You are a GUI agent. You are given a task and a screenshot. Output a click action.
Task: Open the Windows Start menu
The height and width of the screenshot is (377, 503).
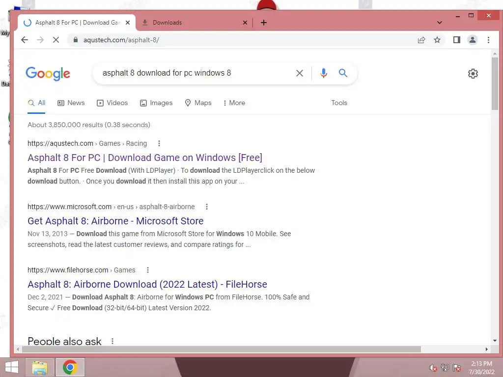12,367
